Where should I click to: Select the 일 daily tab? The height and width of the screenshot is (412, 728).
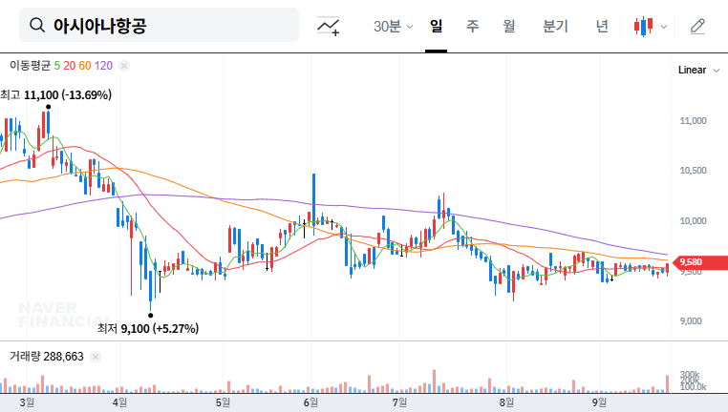(436, 27)
